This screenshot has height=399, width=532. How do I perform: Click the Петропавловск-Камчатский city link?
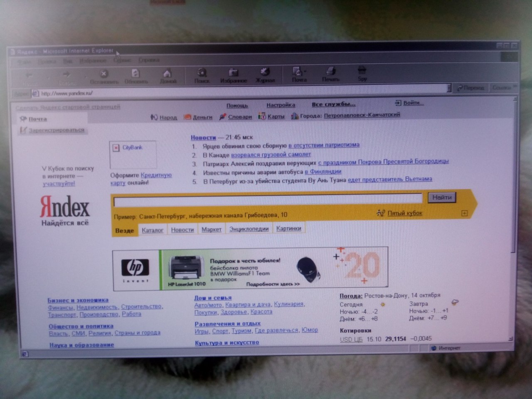coord(362,115)
